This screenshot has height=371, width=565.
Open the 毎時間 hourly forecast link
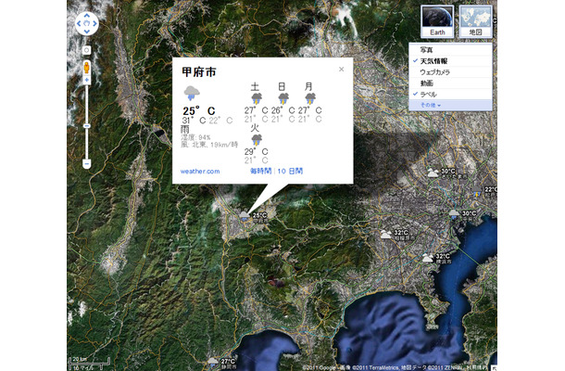261,171
